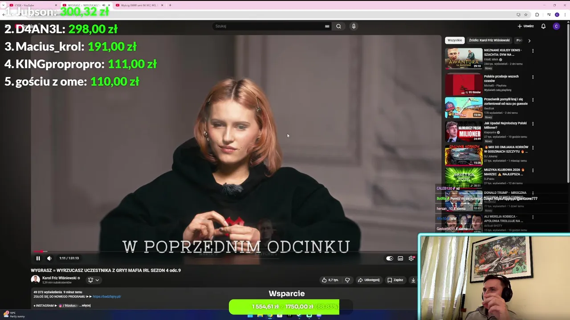This screenshot has height=320, width=570.
Task: Open the options menu for the Przeciwnik pomylił kraj video
Action: tap(533, 100)
